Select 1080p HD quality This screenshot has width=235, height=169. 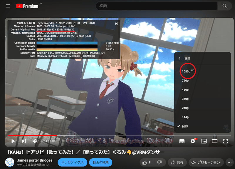tap(202, 71)
